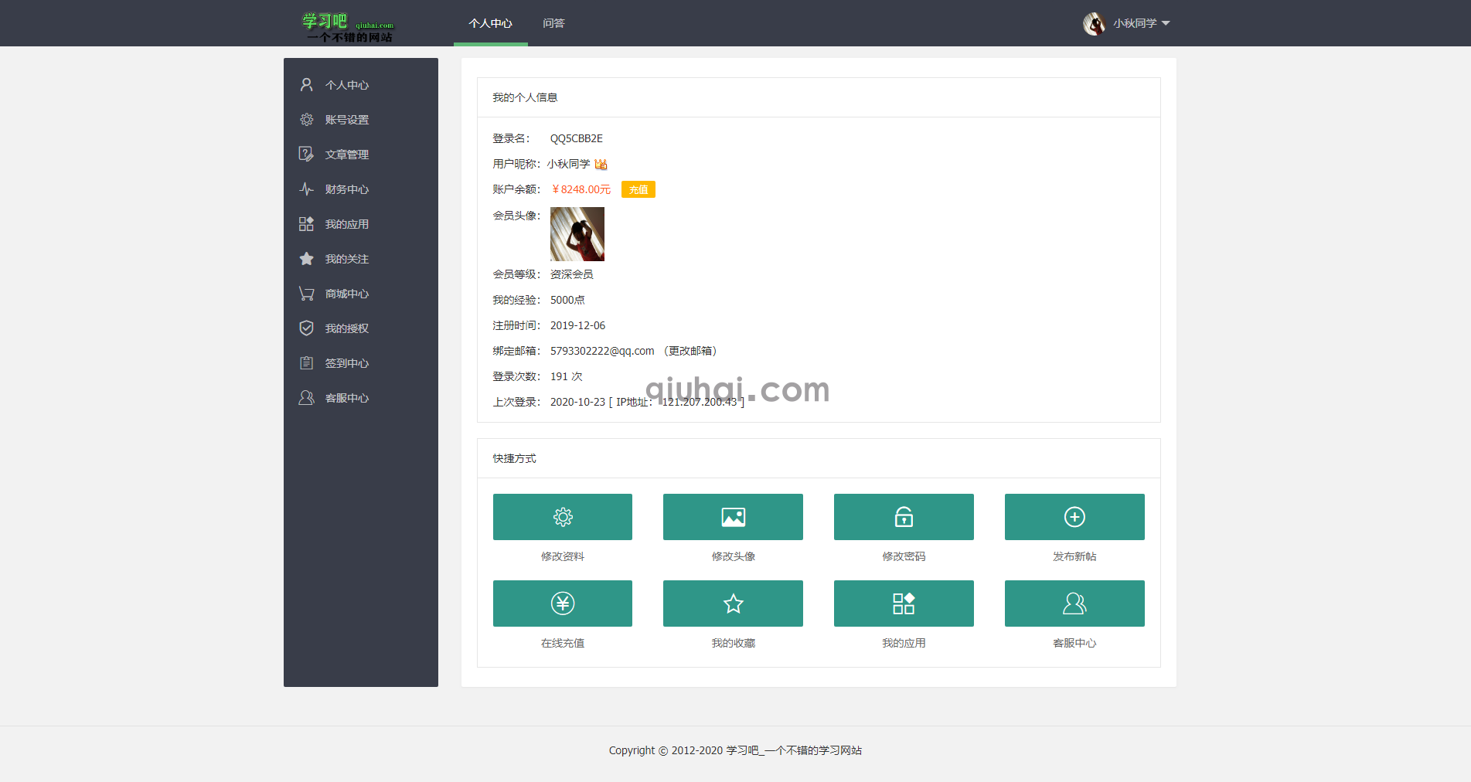Select the gear icon for 修改资料
Screen dimensions: 1471x782
(562, 517)
